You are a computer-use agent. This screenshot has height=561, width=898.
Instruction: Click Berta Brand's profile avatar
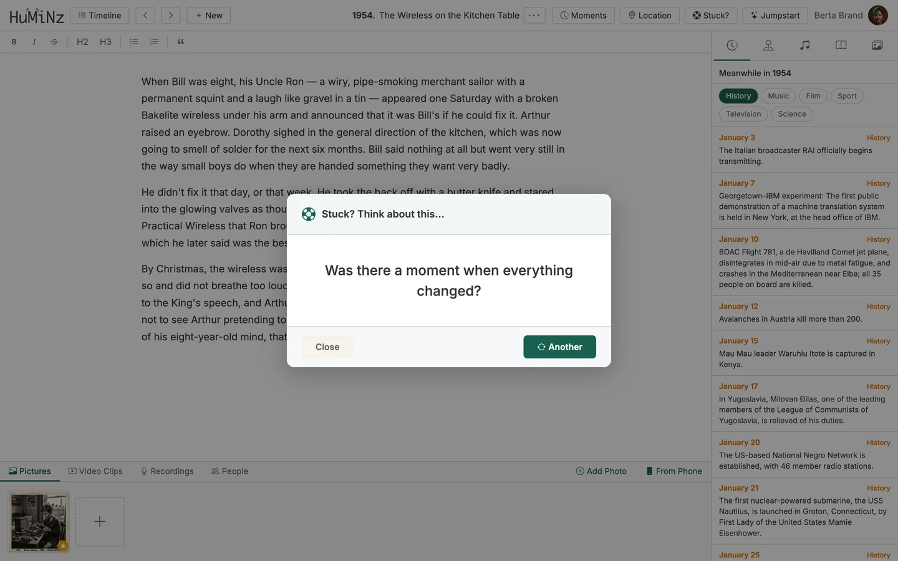(x=878, y=16)
